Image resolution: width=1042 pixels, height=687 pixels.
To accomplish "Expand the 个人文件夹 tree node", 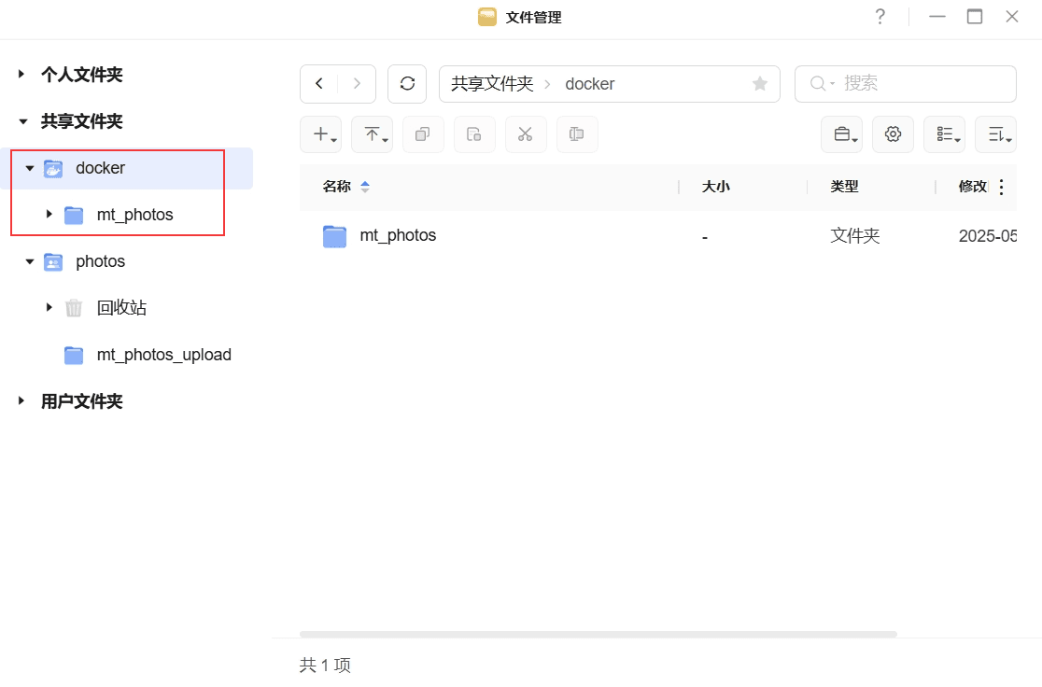I will [x=21, y=75].
